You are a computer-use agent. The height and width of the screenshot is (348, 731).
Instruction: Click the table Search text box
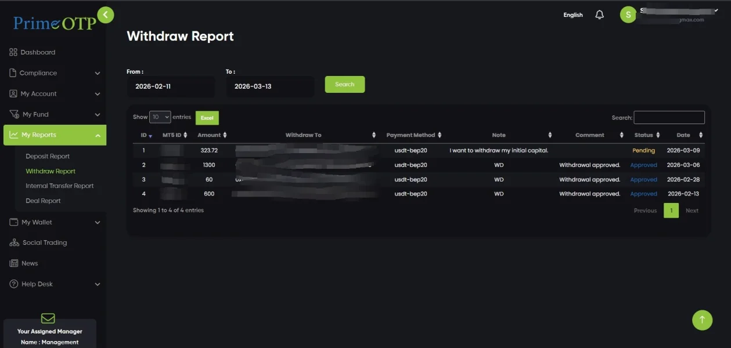(669, 117)
